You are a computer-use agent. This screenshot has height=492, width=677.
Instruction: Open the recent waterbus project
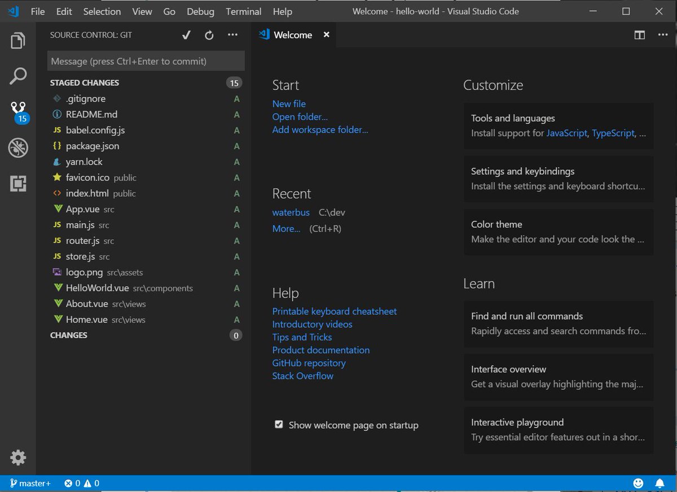tap(291, 213)
